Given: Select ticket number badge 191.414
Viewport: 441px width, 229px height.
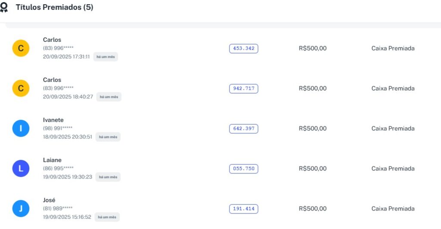Looking at the screenshot, I should (243, 209).
